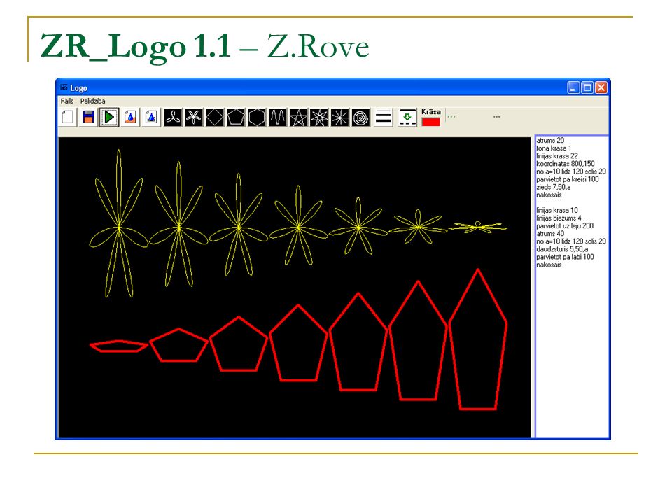Click the blue paint drop page icon
This screenshot has height=504, width=672.
(x=151, y=117)
